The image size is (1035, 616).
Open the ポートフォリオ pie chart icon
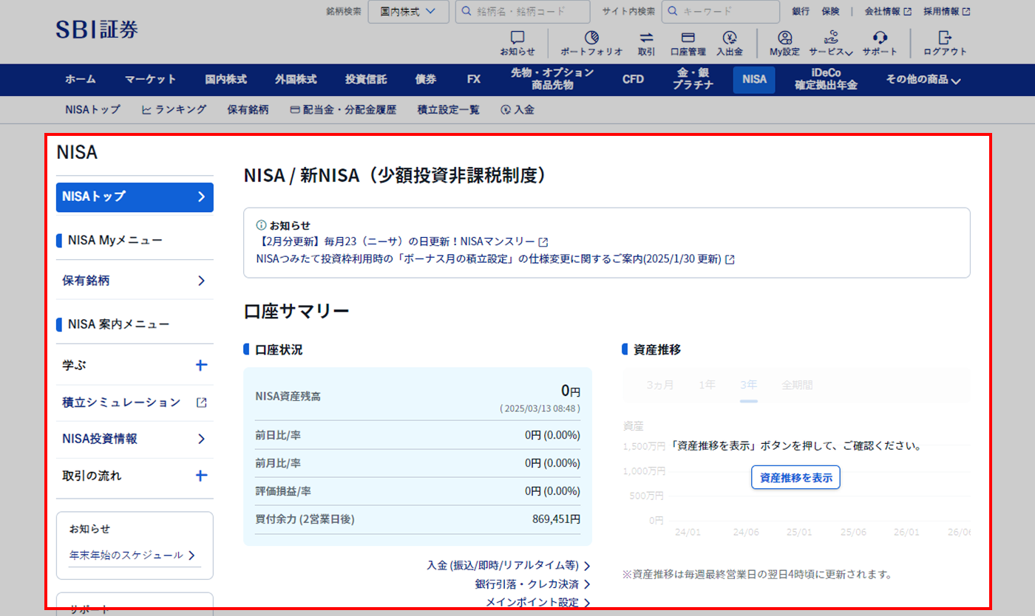[x=591, y=38]
